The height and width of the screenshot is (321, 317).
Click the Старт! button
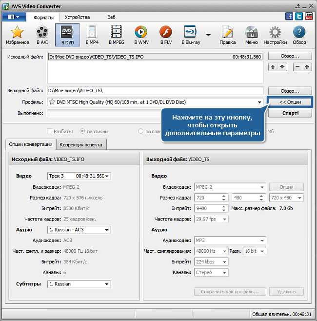[x=290, y=113]
